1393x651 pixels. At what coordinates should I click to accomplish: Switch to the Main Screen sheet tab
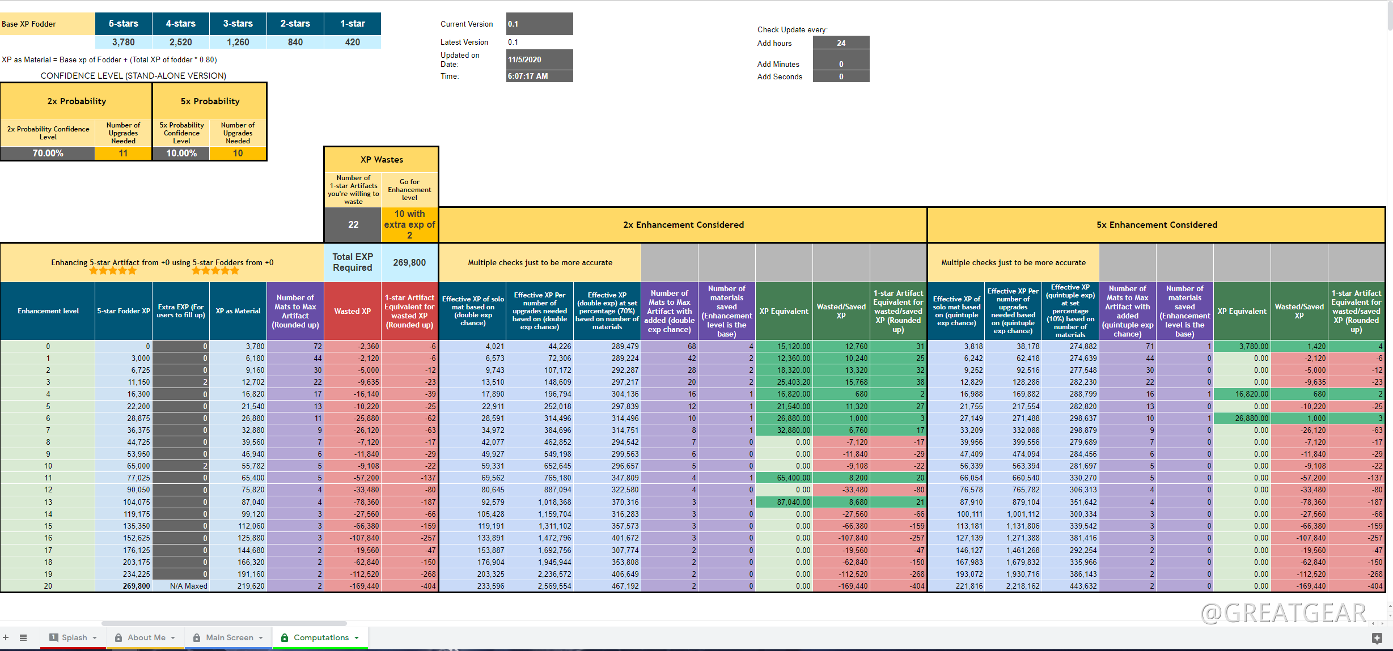tap(229, 637)
